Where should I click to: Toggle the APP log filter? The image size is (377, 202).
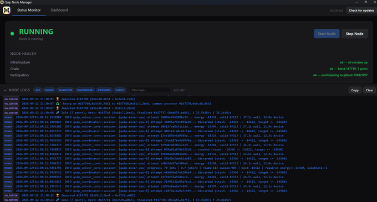pos(38,90)
